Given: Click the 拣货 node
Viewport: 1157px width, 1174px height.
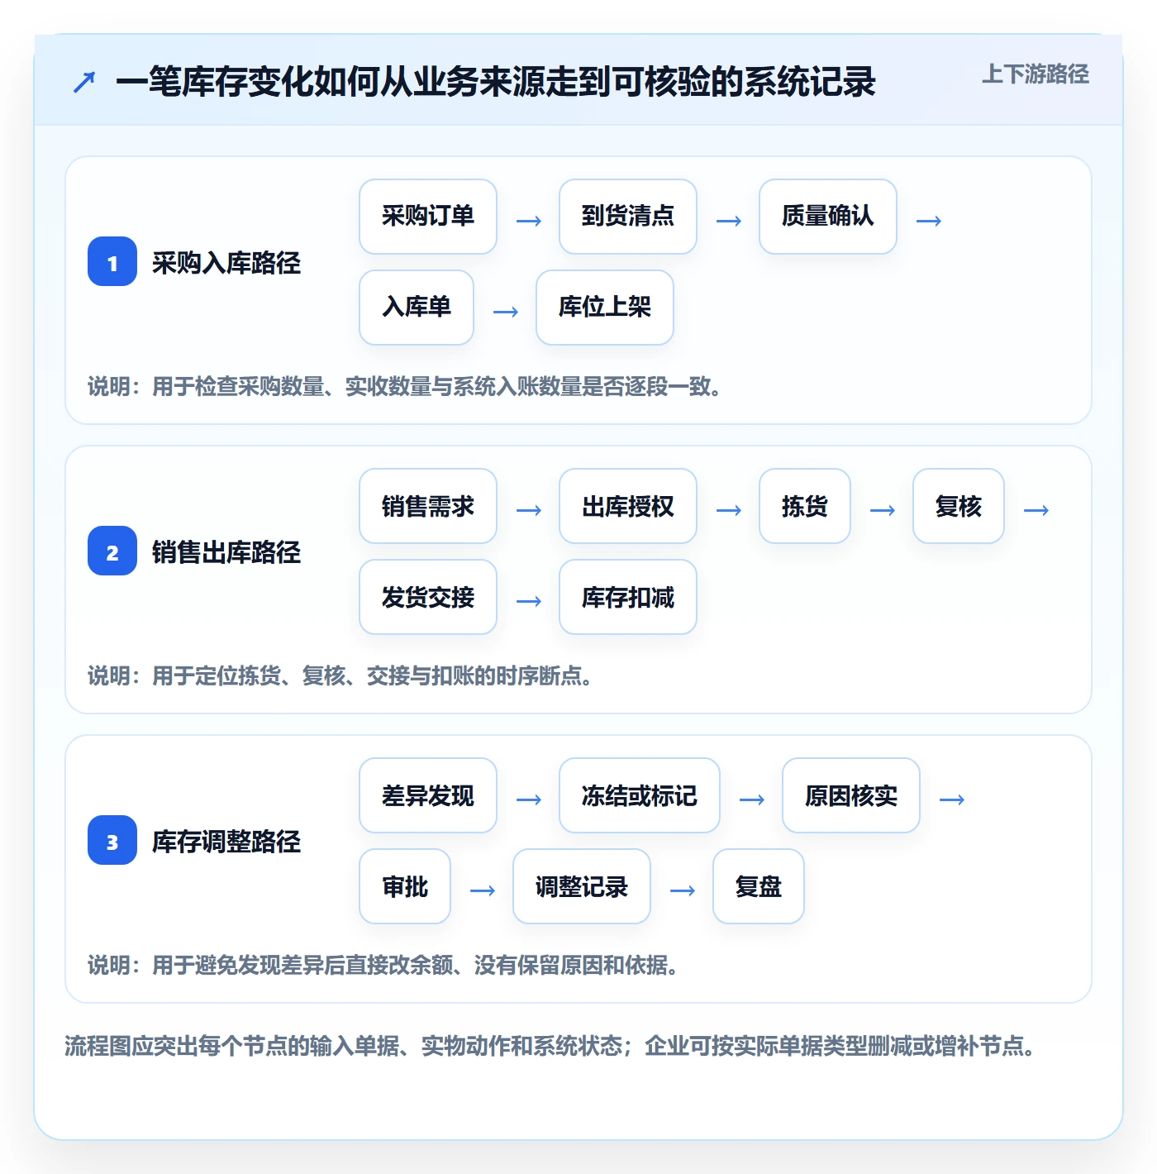Looking at the screenshot, I should (805, 506).
